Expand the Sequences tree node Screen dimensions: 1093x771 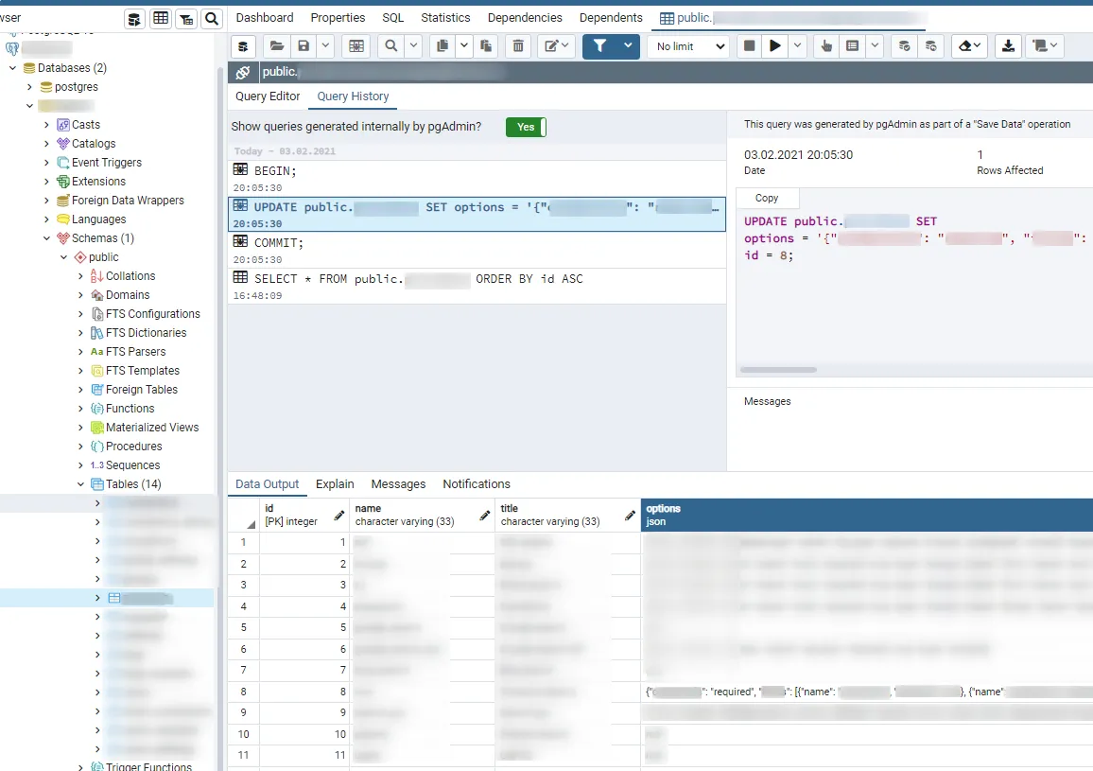tap(80, 464)
